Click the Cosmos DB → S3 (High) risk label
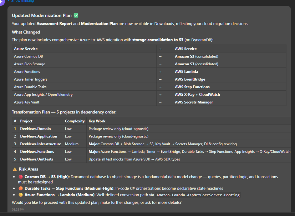This screenshot has width=295, height=216. pyautogui.click(x=47, y=177)
